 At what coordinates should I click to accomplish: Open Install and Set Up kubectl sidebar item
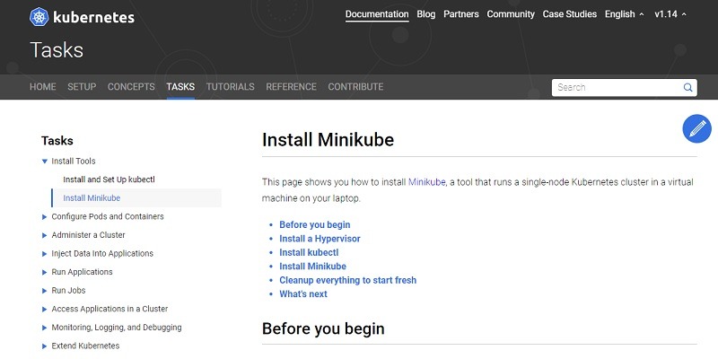pos(109,179)
